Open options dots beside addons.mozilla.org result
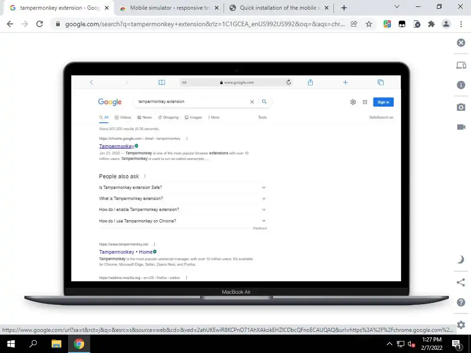 coord(186,278)
